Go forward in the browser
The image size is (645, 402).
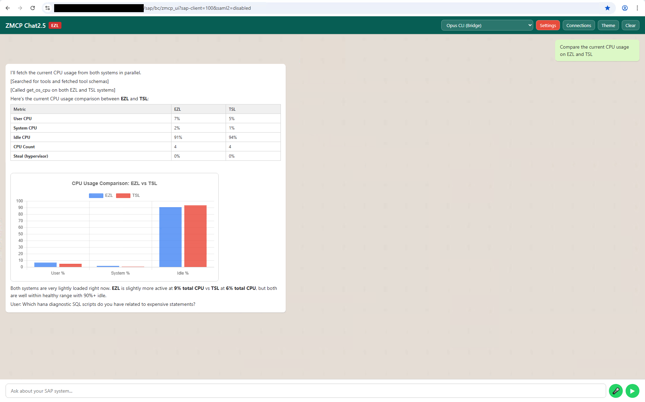[x=20, y=8]
